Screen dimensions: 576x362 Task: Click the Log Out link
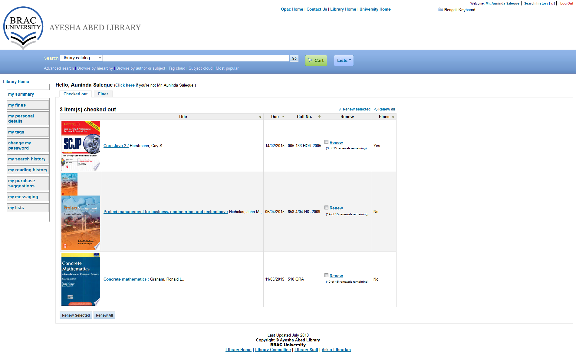pos(567,3)
